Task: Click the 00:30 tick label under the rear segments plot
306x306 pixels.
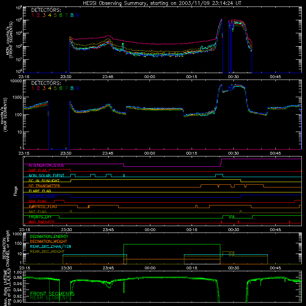Action: pyautogui.click(x=233, y=153)
